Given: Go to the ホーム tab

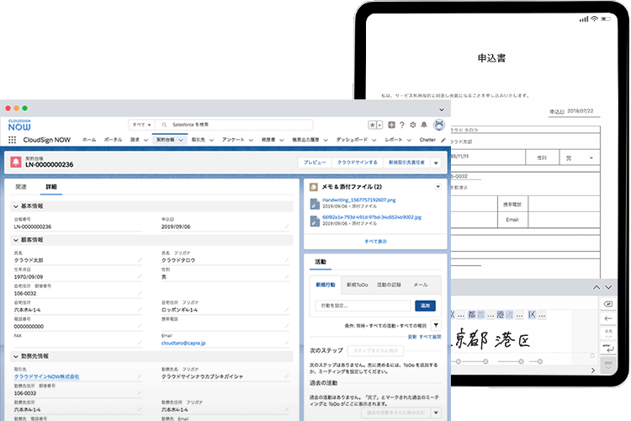Looking at the screenshot, I should tap(89, 140).
